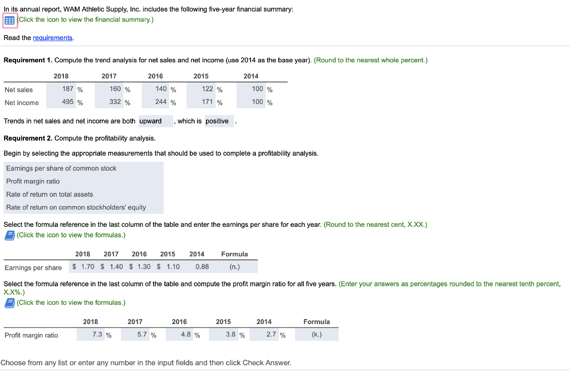Click the financial summary table icon
The height and width of the screenshot is (373, 570).
[9, 20]
